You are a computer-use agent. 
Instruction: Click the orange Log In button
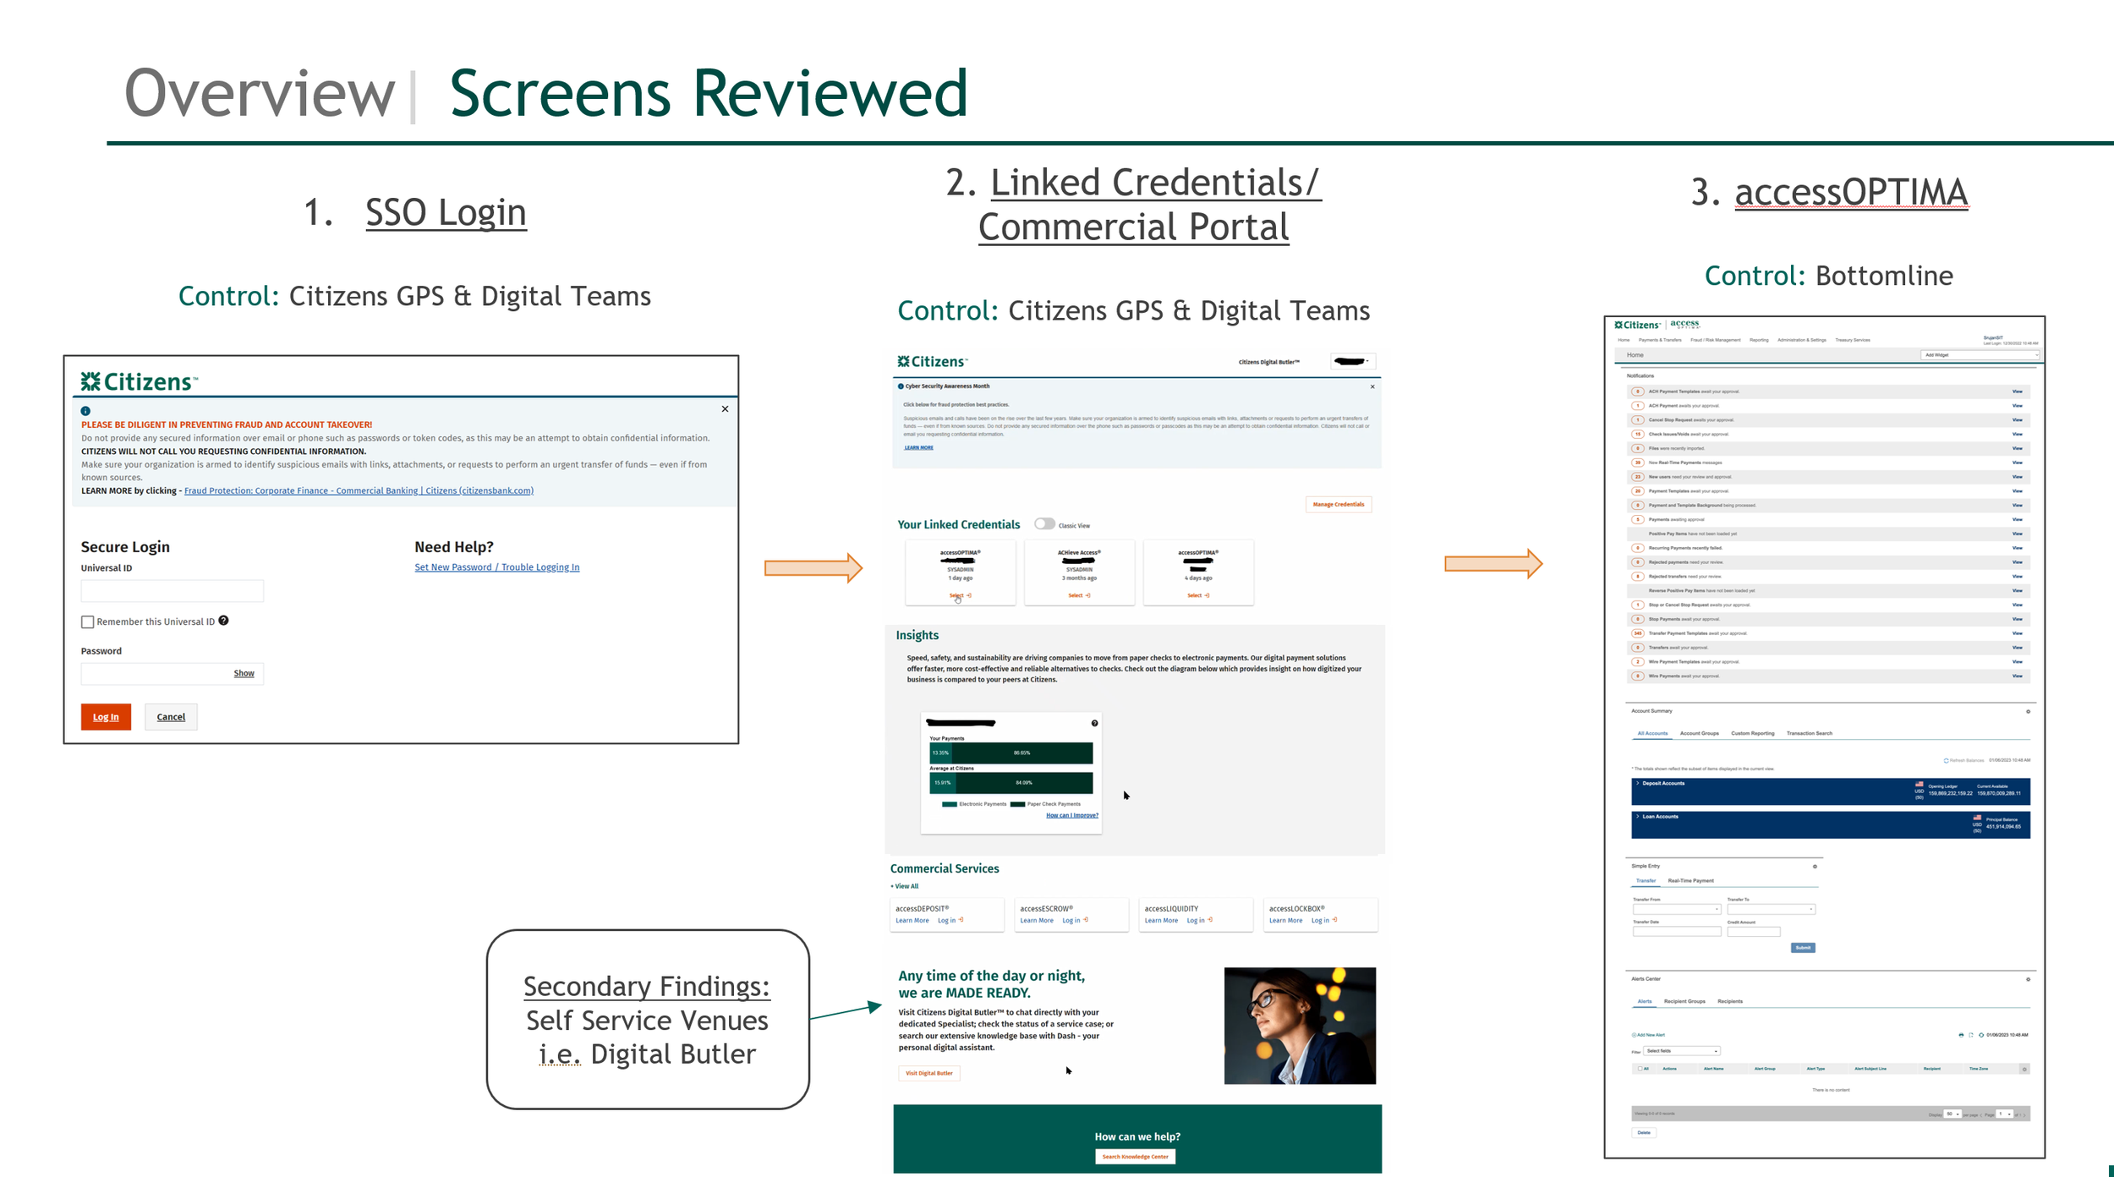pyautogui.click(x=106, y=717)
